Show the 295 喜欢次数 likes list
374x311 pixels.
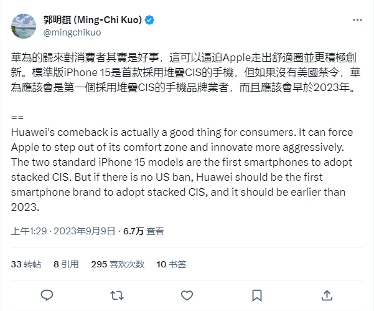pos(117,264)
